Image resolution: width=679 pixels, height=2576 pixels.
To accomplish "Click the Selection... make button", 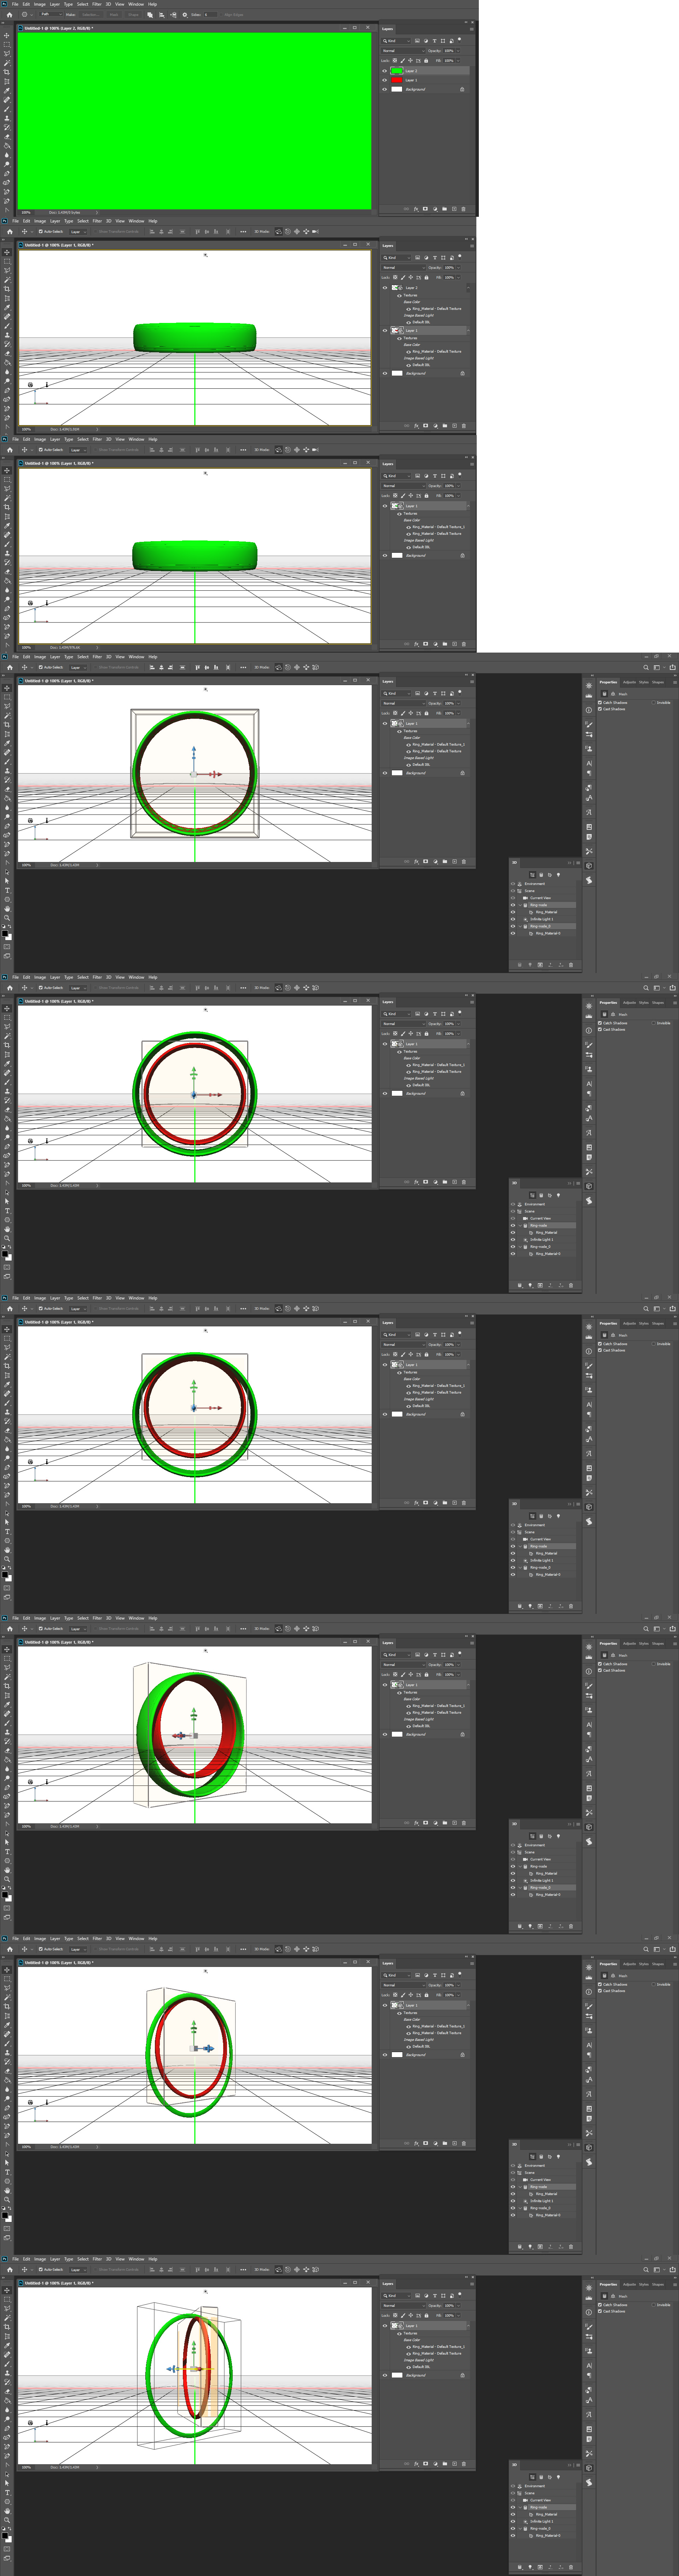I will coord(91,15).
